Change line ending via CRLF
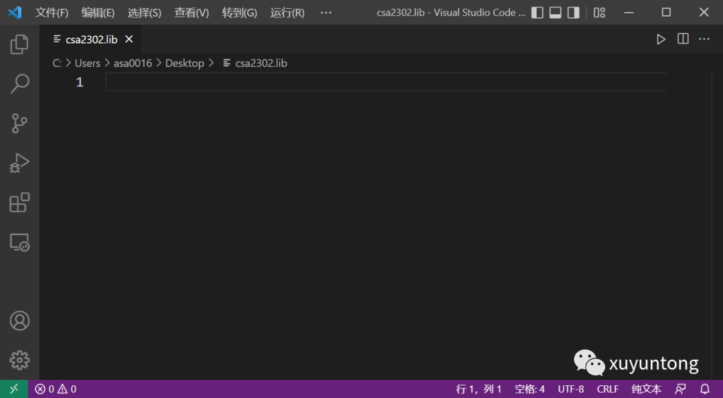Screen dimensions: 723x398 [608, 389]
